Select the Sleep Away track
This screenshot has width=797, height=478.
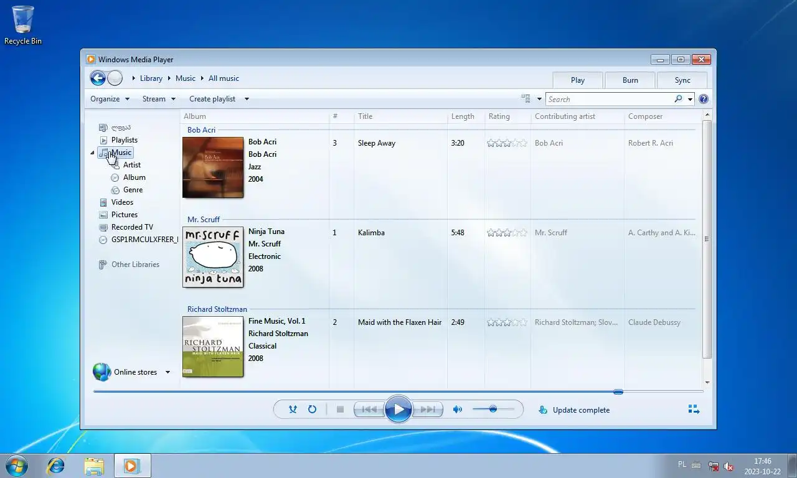[x=376, y=143]
